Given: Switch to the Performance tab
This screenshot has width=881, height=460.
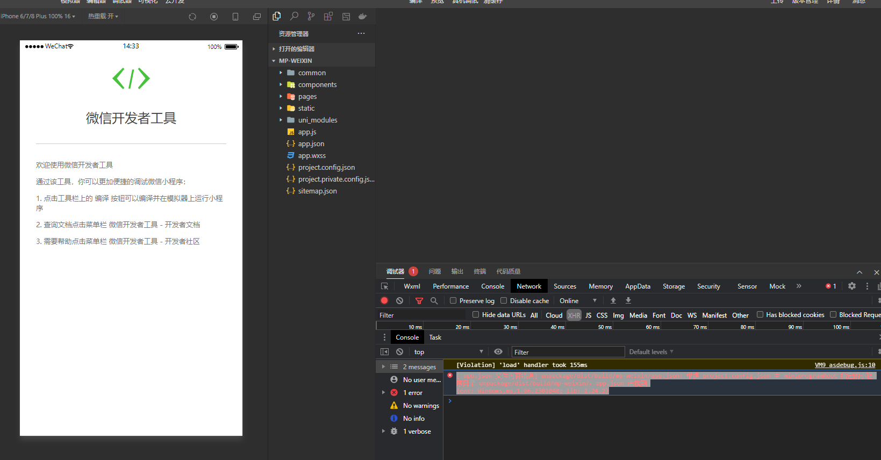Looking at the screenshot, I should point(450,286).
